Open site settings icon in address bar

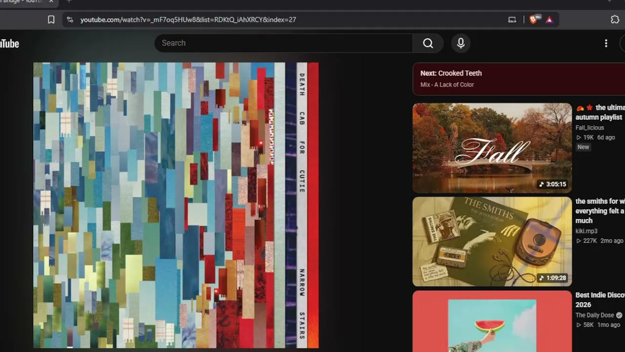(70, 20)
